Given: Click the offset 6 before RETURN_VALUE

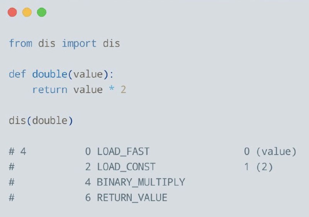Looking at the screenshot, I should pyautogui.click(x=88, y=198).
